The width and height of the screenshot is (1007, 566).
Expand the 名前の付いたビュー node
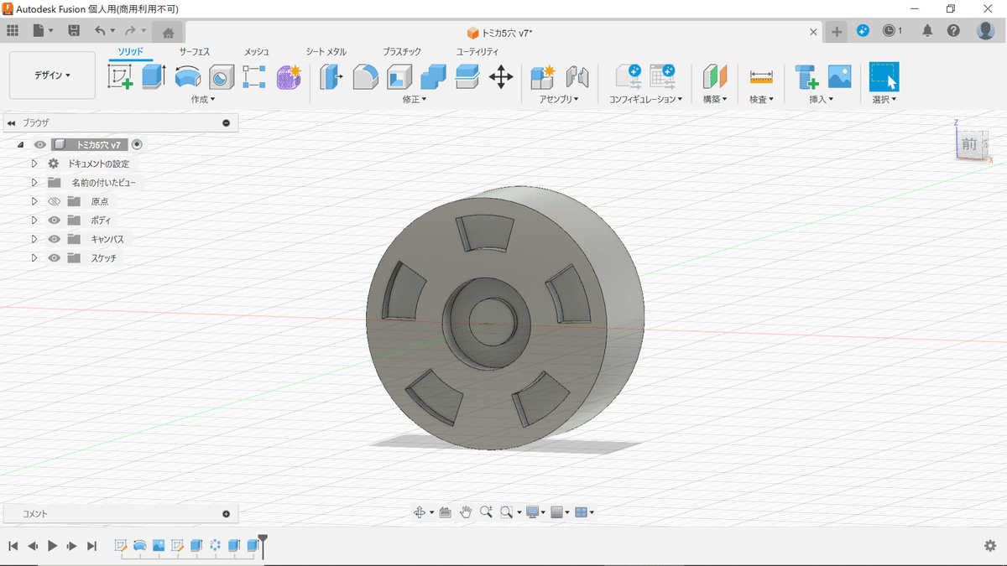[34, 182]
